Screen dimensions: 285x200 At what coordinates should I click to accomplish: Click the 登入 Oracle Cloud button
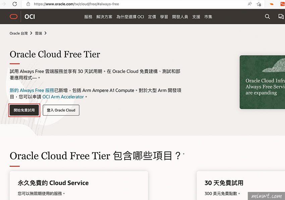61,110
